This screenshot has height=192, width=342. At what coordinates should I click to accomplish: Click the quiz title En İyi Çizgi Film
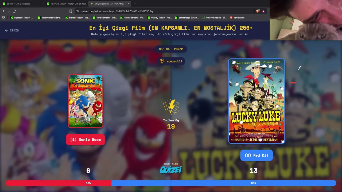(x=171, y=28)
